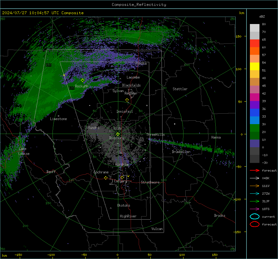This screenshot has height=259, width=278.
Task: Click the Calgary city label
Action: (120, 181)
